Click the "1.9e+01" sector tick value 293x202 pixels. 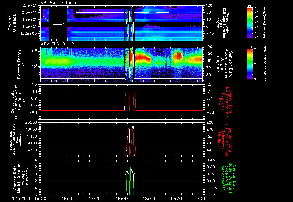30,19
